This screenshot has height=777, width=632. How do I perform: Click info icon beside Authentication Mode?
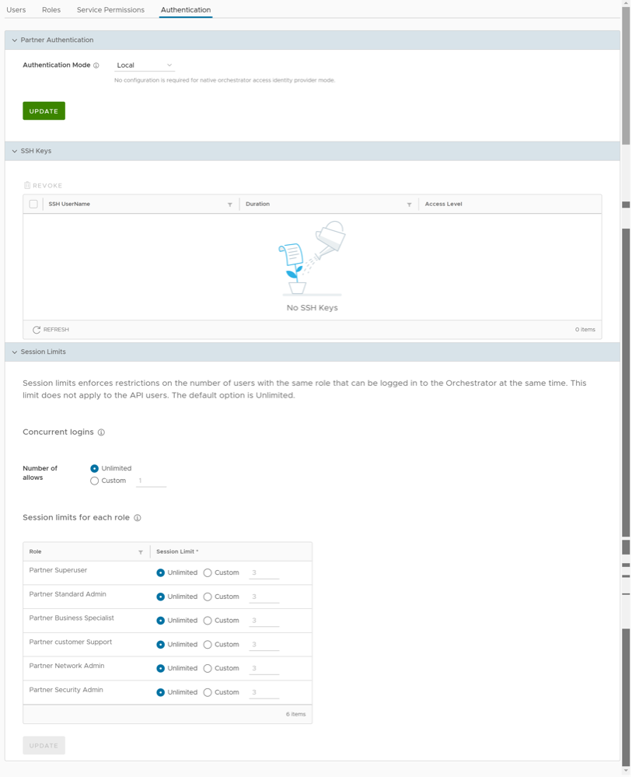96,65
